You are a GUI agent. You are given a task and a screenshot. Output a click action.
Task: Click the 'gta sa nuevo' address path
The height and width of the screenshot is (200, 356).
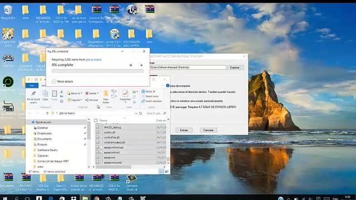67,113
